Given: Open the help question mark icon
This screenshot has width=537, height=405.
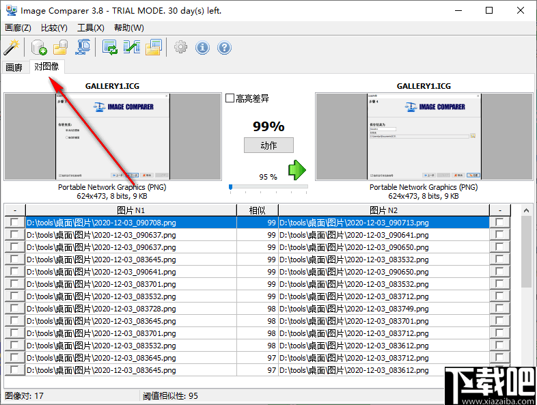Looking at the screenshot, I should (x=224, y=47).
